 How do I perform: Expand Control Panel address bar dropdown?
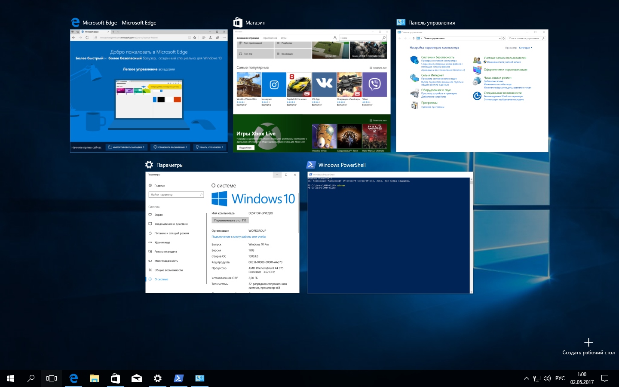pos(499,38)
